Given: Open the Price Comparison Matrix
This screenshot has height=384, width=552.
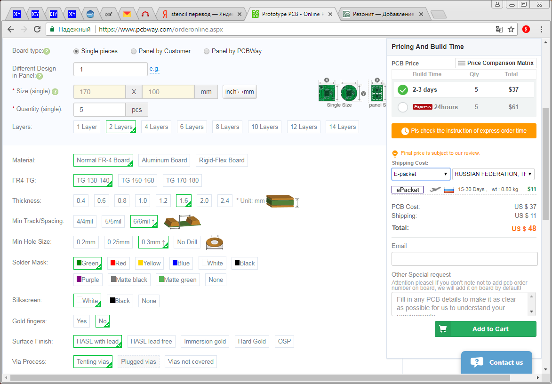Looking at the screenshot, I should tap(496, 63).
